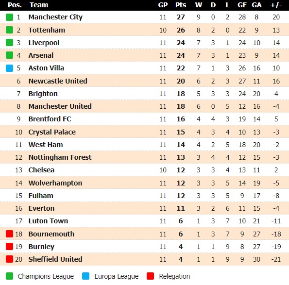Click the blue Europa League marker beside Aston Villa

click(x=9, y=68)
